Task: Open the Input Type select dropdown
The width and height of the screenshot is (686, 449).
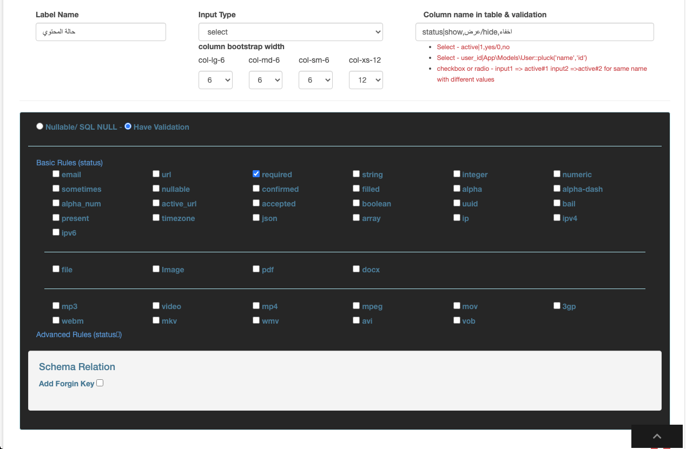Action: [x=291, y=32]
